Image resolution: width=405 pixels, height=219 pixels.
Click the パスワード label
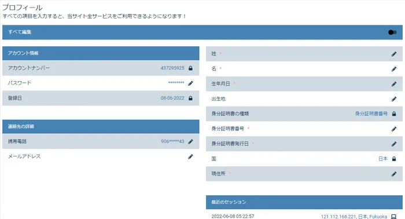pos(20,83)
